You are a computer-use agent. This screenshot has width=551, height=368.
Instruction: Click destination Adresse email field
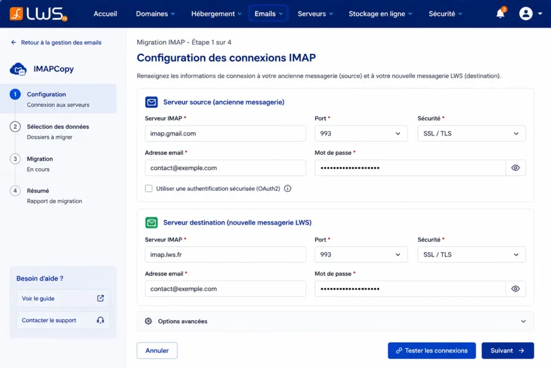[225, 289]
